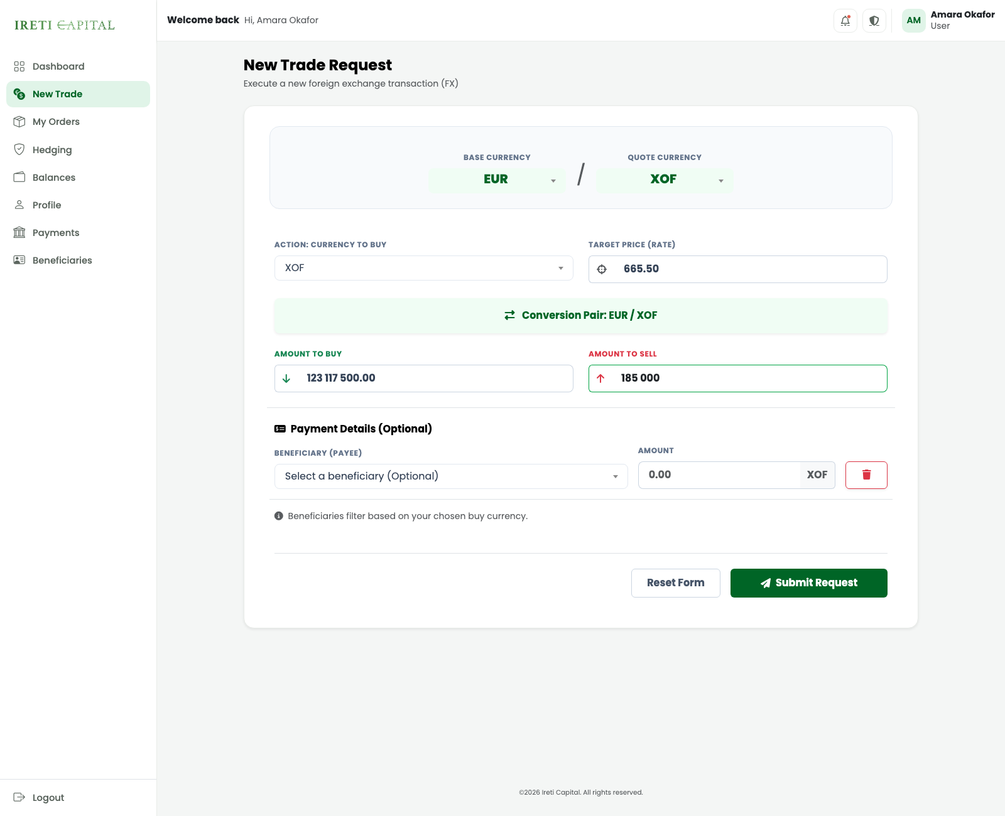
Task: Go to Dashboard in the sidebar
Action: [x=78, y=67]
